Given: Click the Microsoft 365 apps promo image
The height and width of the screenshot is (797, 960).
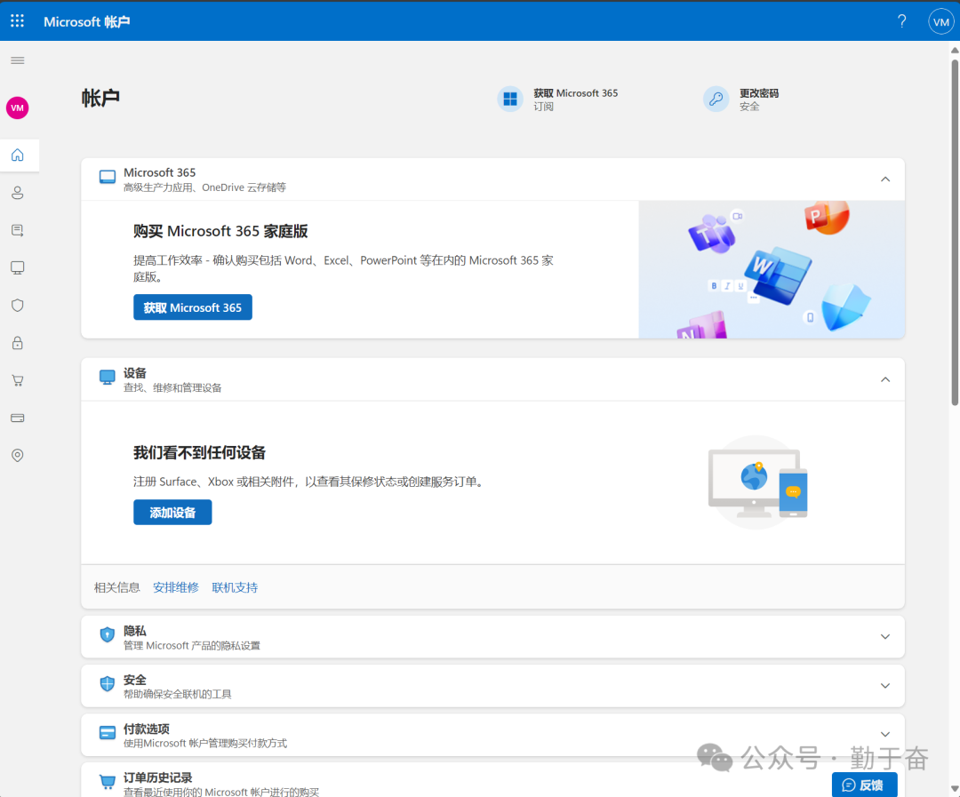Looking at the screenshot, I should tap(772, 269).
